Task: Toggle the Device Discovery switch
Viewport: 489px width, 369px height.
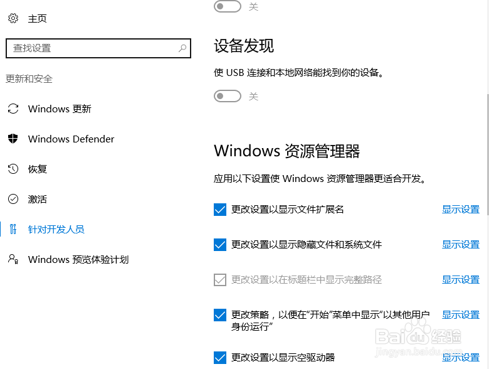Action: [228, 96]
